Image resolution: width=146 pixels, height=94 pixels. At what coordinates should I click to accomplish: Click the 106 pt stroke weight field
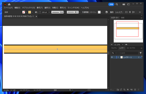[x=45, y=12]
